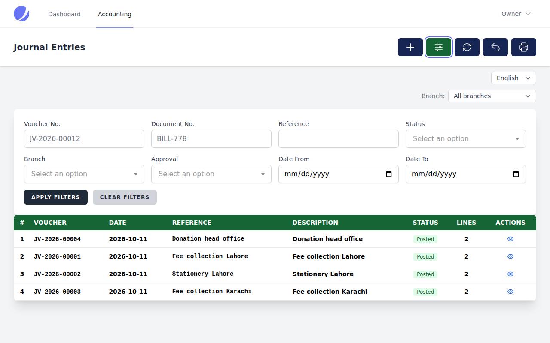Expand the Status filter dropdown
Image resolution: width=550 pixels, height=343 pixels.
[x=466, y=139]
